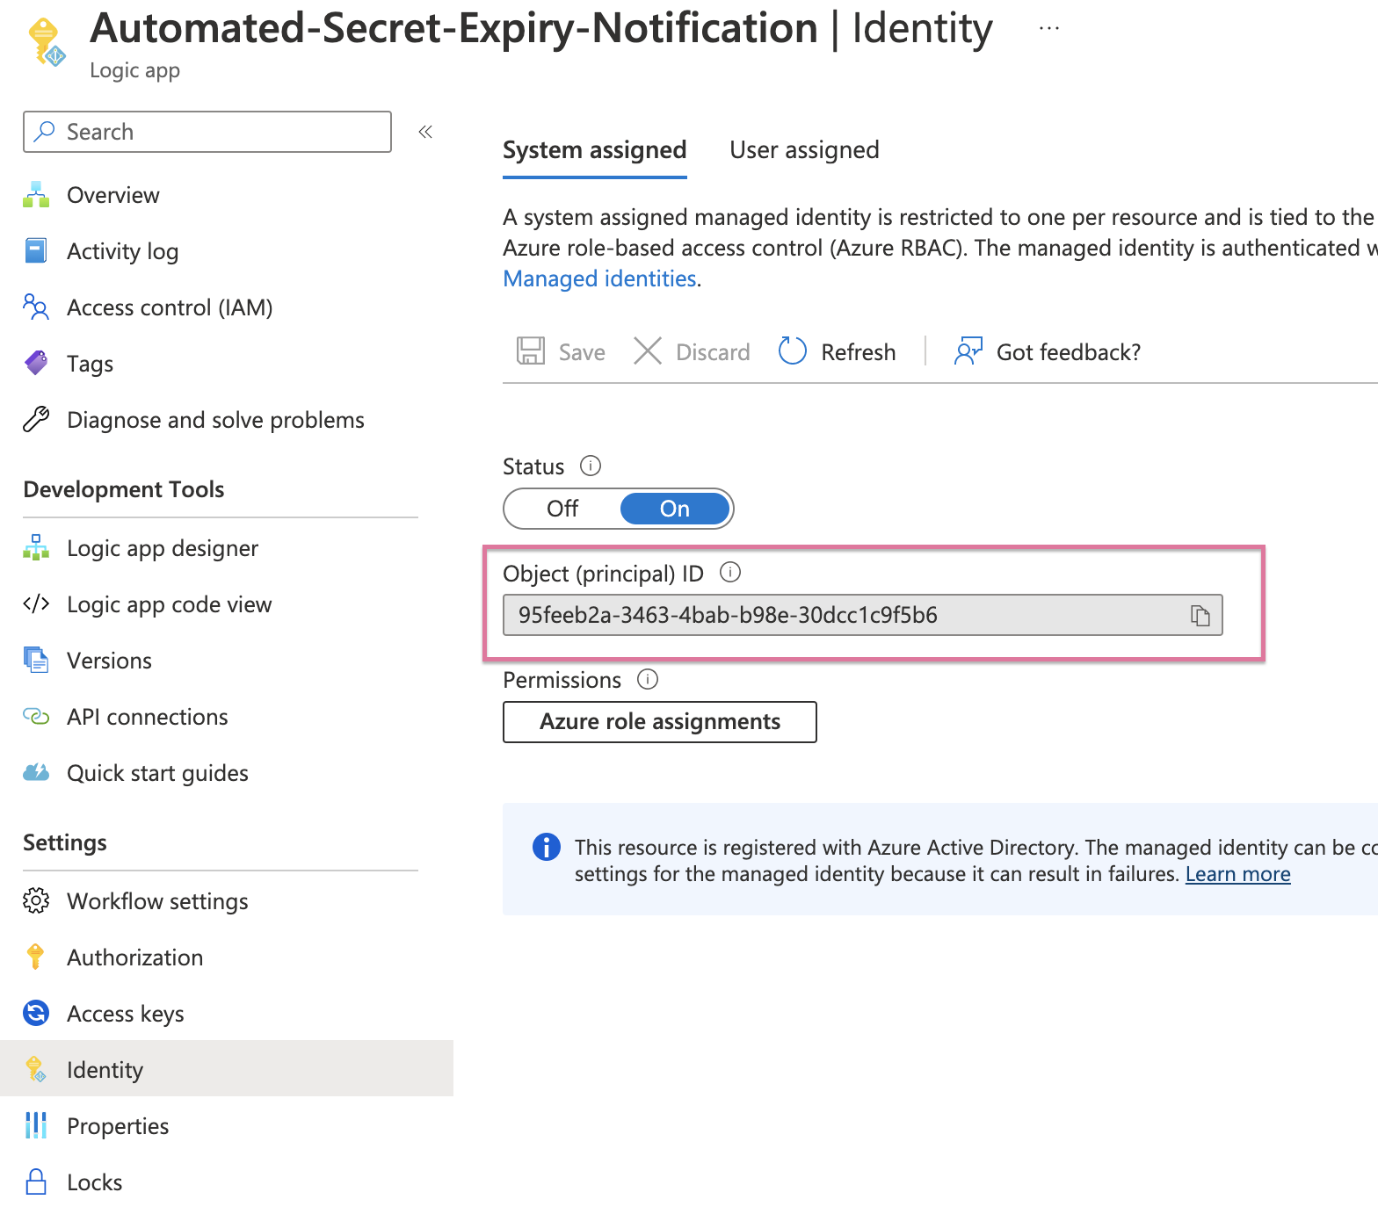Open Logic app code view
The width and height of the screenshot is (1378, 1214).
coord(170,604)
